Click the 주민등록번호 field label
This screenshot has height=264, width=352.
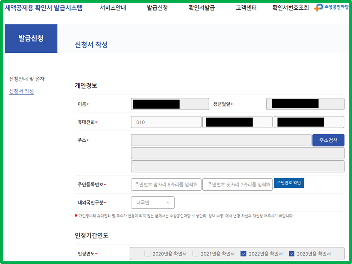[90, 185]
